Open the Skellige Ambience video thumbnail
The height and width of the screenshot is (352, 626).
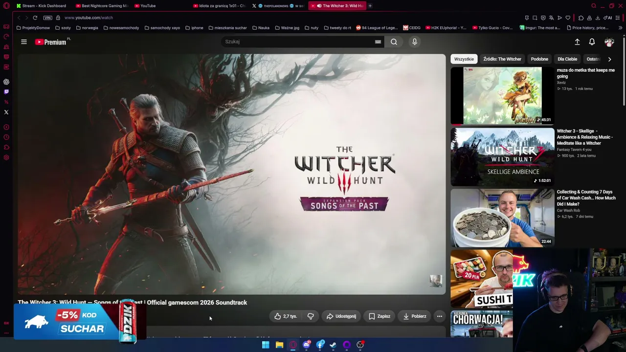502,157
